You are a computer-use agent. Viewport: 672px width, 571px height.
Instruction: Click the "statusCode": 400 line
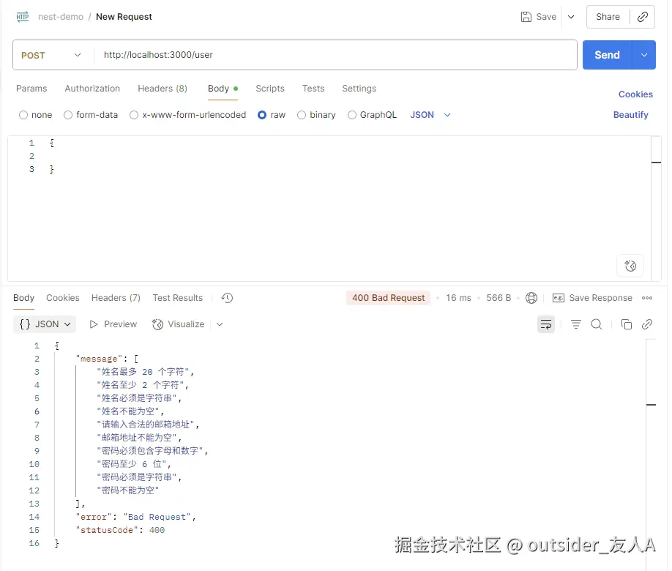pyautogui.click(x=121, y=530)
